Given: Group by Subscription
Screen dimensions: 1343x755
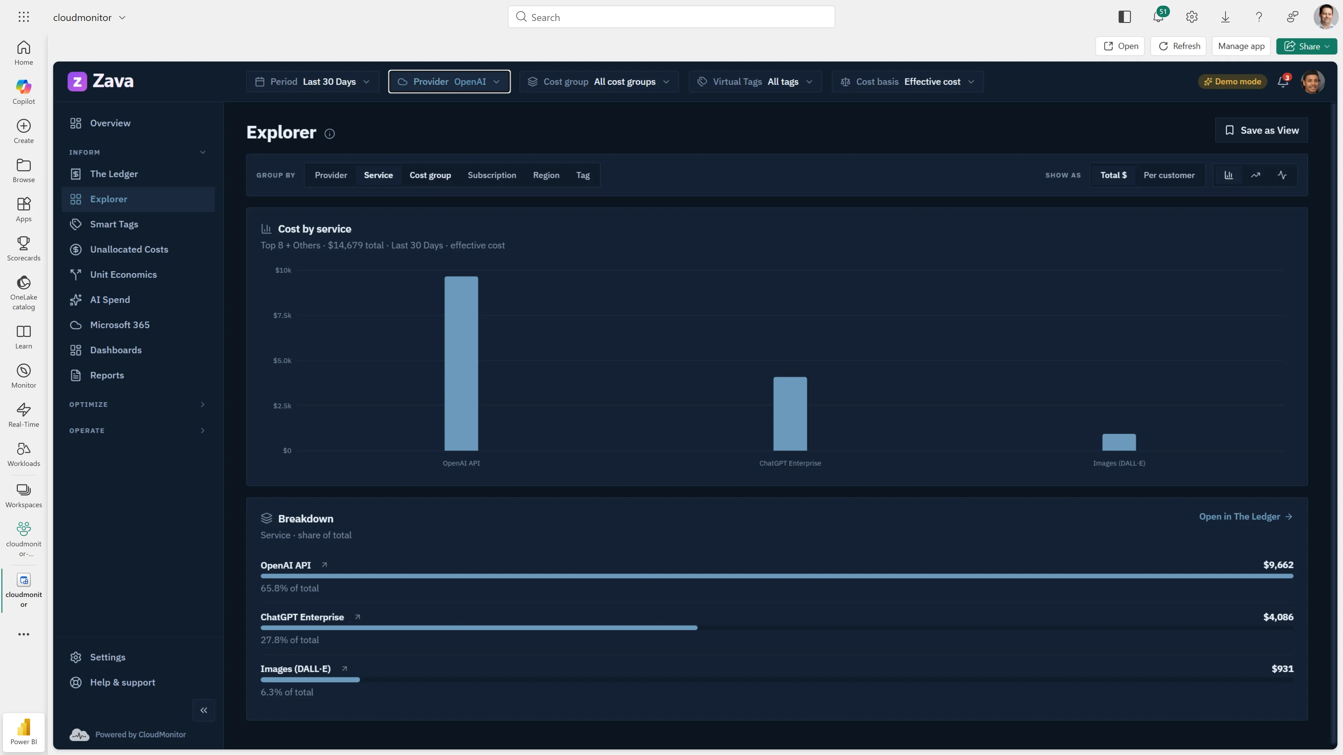Looking at the screenshot, I should [492, 175].
